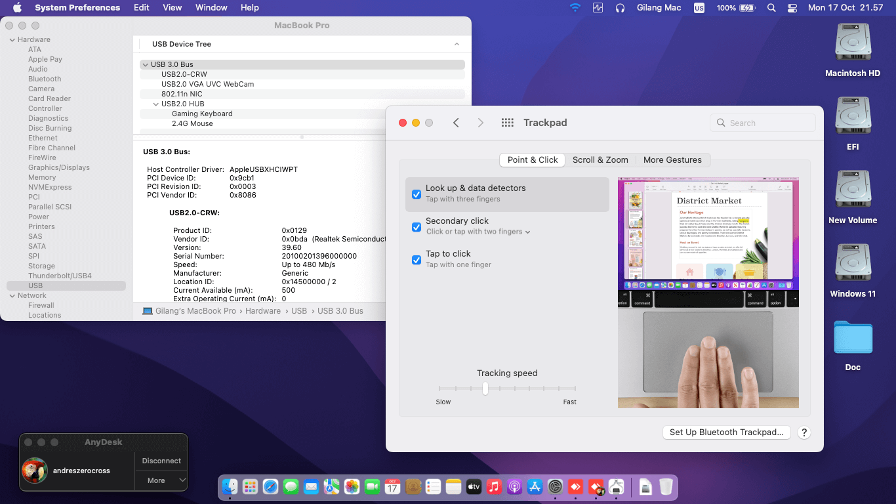Viewport: 896px width, 504px height.
Task: Collapse the Hardware section in sidebar
Action: [x=12, y=39]
